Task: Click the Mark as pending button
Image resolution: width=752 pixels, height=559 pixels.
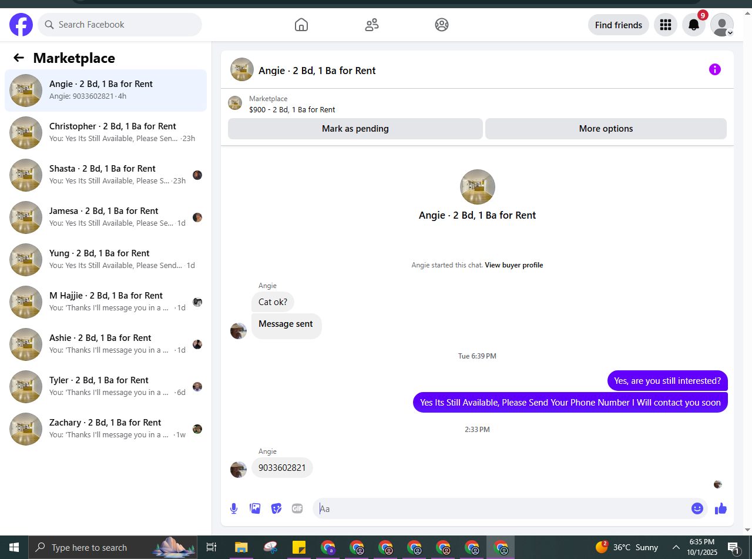Action: tap(355, 129)
